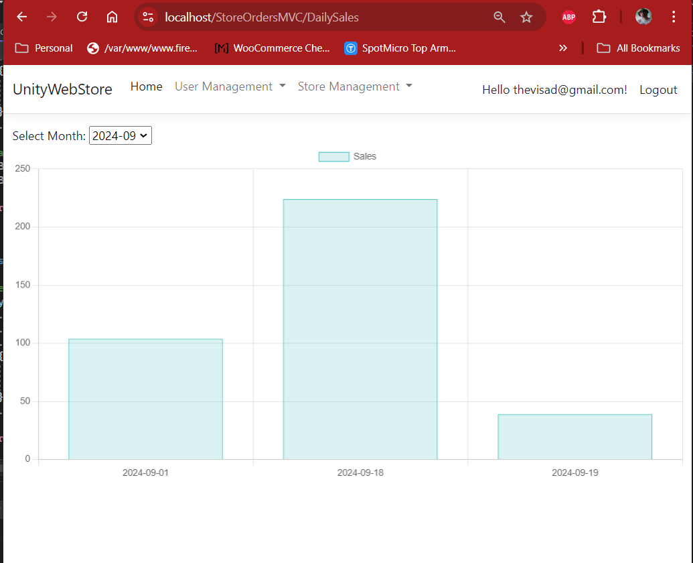Click the user profile avatar
This screenshot has width=693, height=563.
coord(643,17)
